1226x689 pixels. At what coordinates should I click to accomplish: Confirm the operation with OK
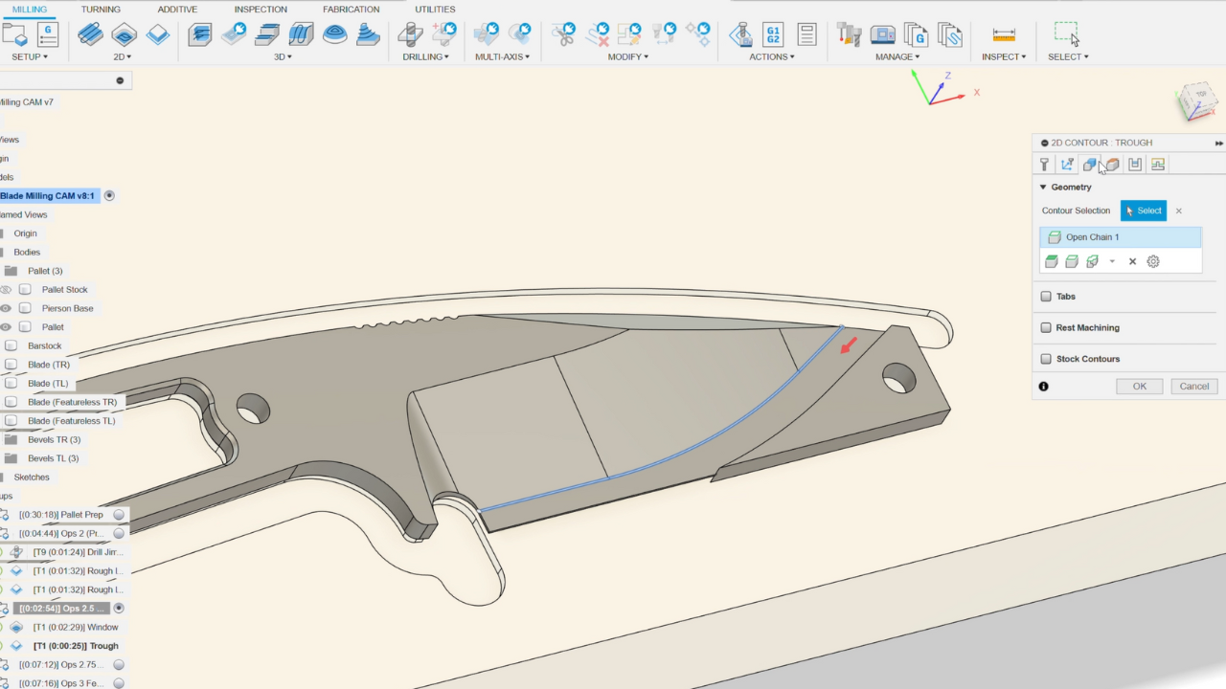click(1139, 386)
